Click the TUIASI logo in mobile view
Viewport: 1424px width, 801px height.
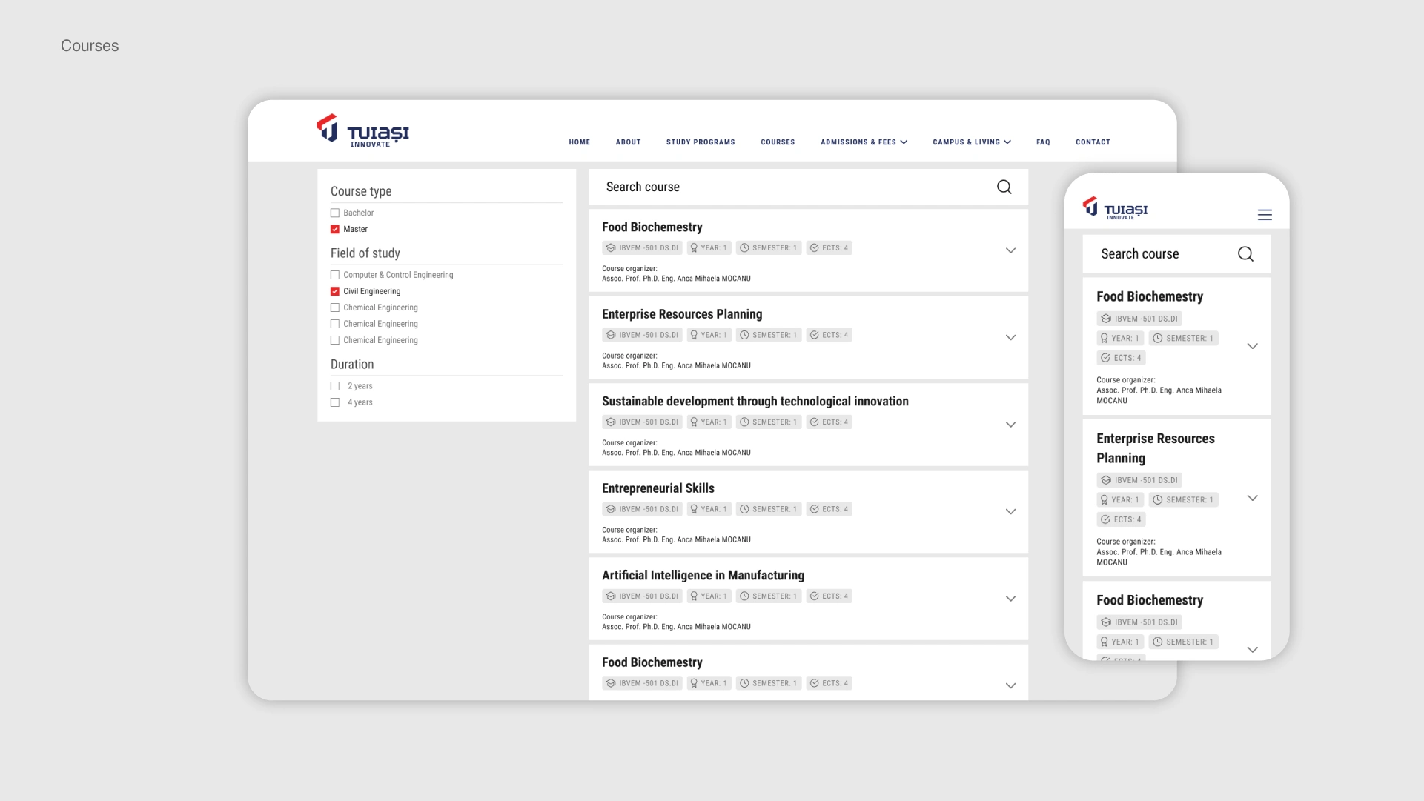click(x=1115, y=208)
